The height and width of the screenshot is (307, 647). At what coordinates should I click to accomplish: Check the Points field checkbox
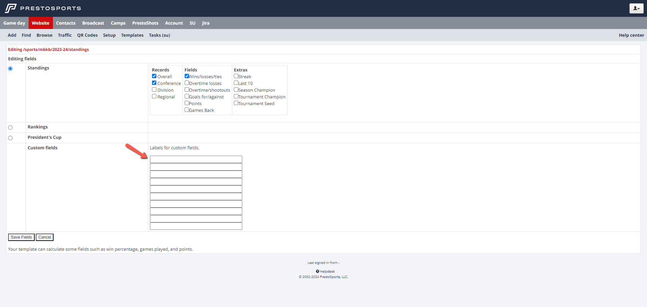(x=187, y=103)
